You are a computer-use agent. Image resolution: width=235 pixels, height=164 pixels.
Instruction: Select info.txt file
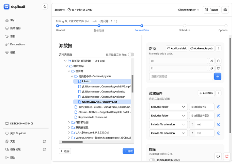102,81
